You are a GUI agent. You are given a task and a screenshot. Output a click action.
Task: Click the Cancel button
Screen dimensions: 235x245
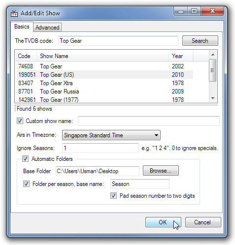pyautogui.click(x=203, y=222)
